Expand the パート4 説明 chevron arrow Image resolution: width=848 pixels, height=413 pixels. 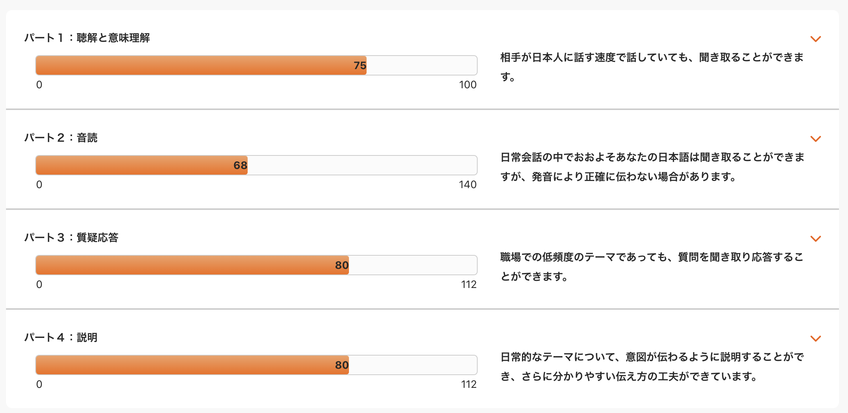(815, 339)
